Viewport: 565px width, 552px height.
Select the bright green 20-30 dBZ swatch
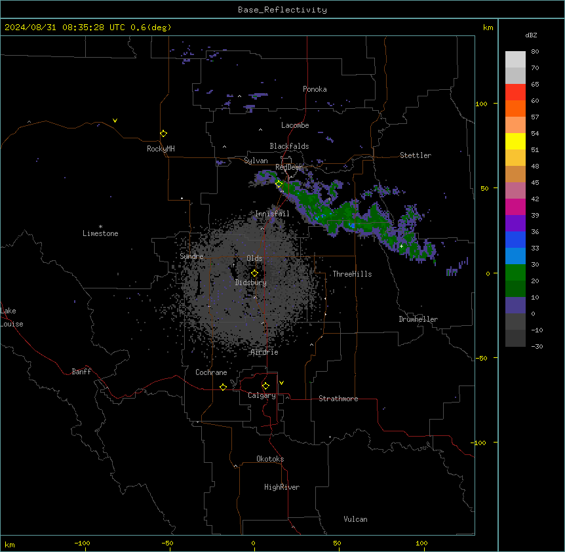pos(515,273)
